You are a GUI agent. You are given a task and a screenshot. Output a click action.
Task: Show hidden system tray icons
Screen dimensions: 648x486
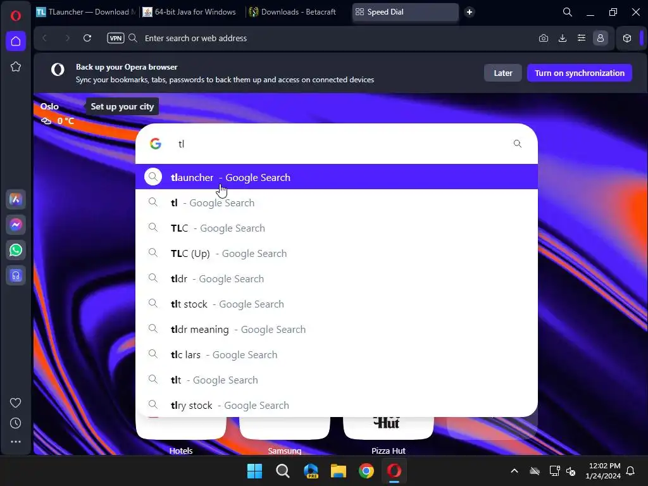[x=514, y=471]
